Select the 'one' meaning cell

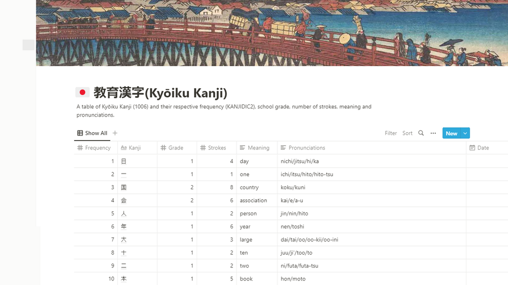[257, 174]
